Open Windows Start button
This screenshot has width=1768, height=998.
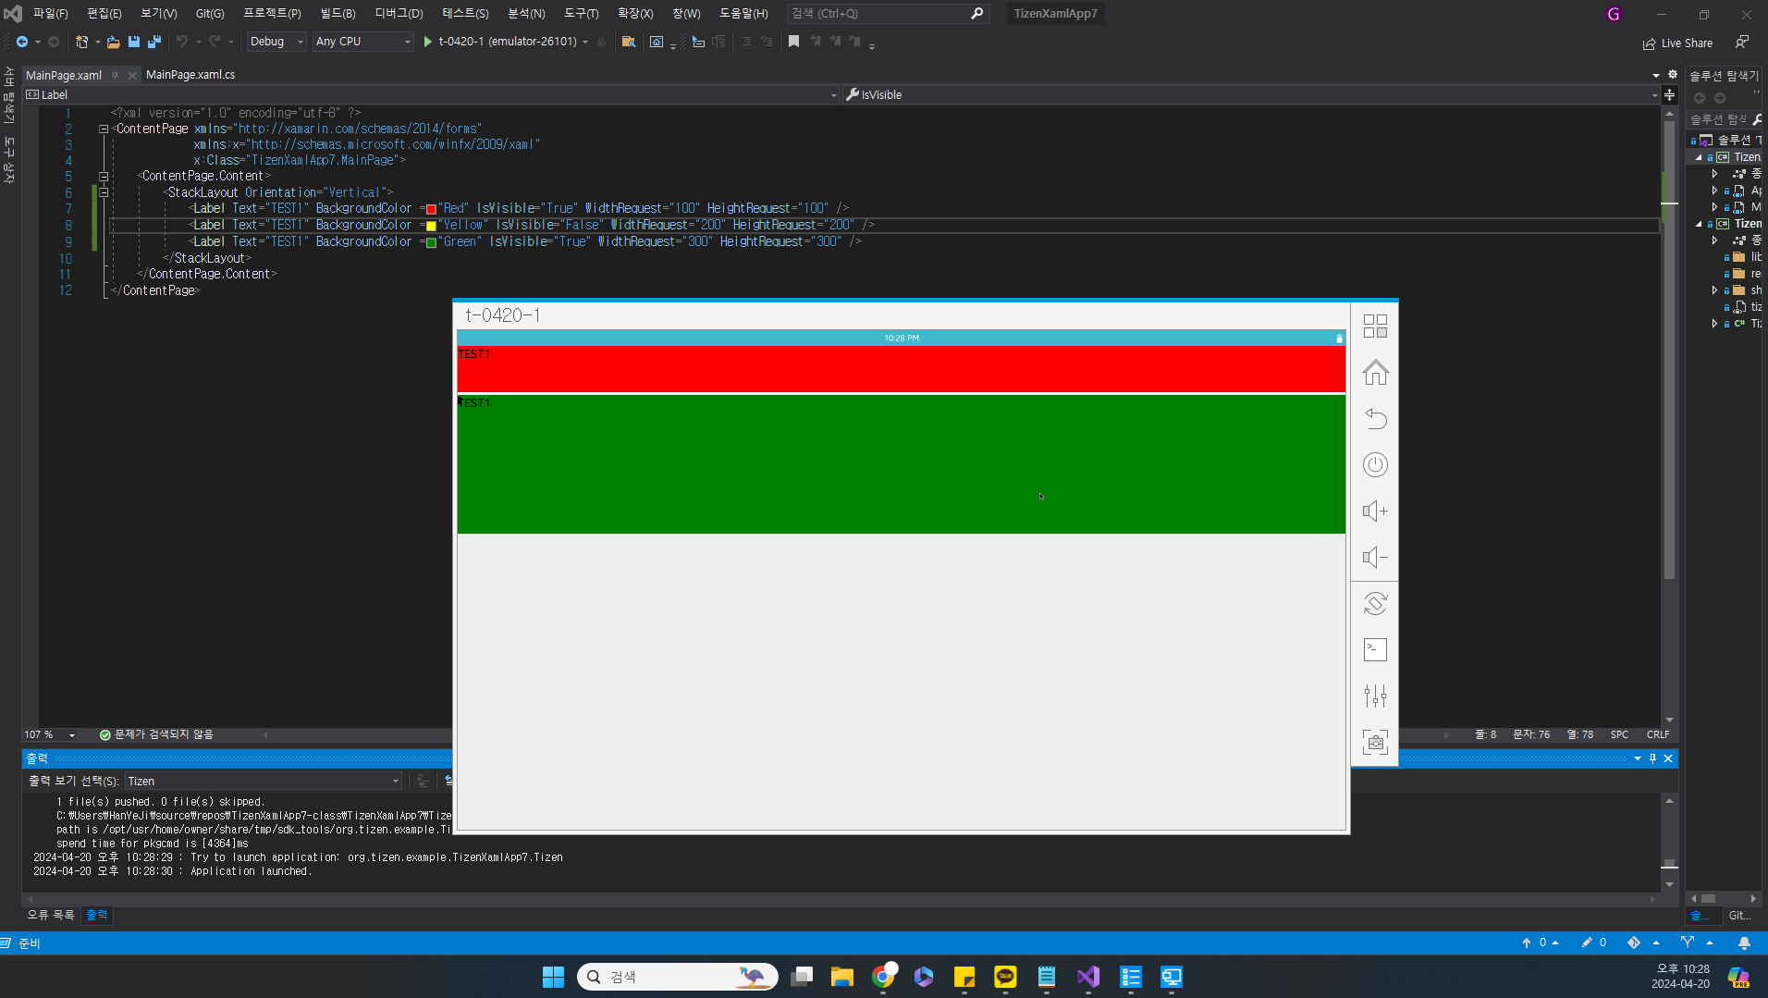click(553, 977)
